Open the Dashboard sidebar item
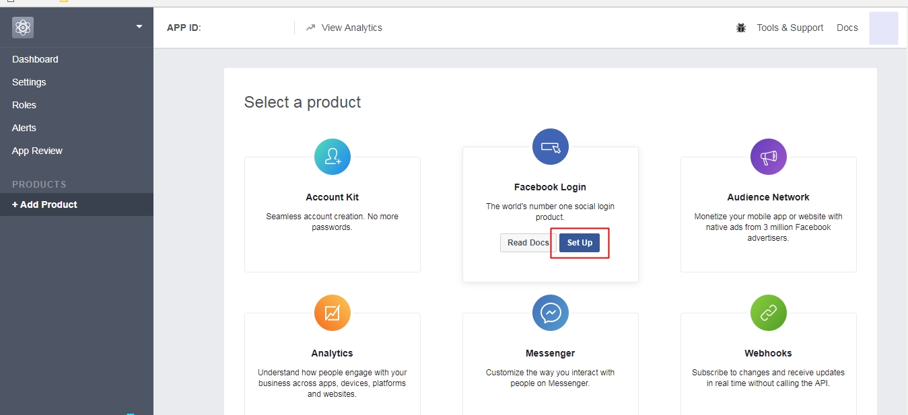Image resolution: width=908 pixels, height=415 pixels. coord(35,59)
